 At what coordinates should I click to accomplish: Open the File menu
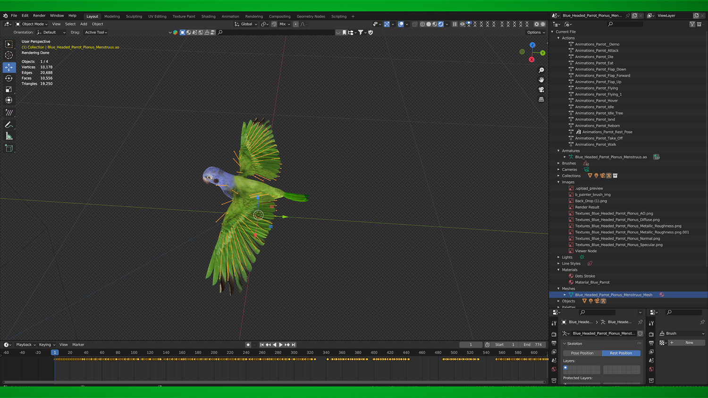tap(14, 16)
